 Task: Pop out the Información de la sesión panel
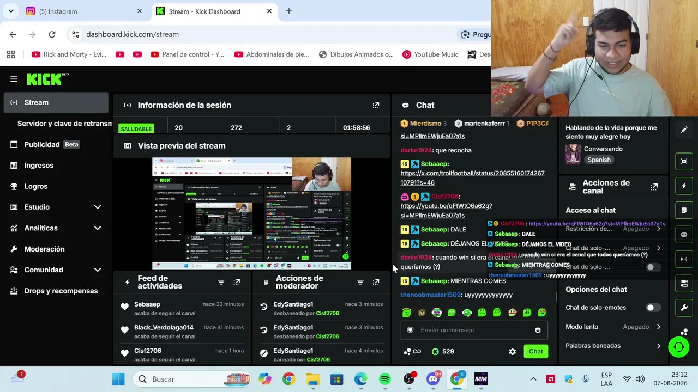[x=376, y=105]
